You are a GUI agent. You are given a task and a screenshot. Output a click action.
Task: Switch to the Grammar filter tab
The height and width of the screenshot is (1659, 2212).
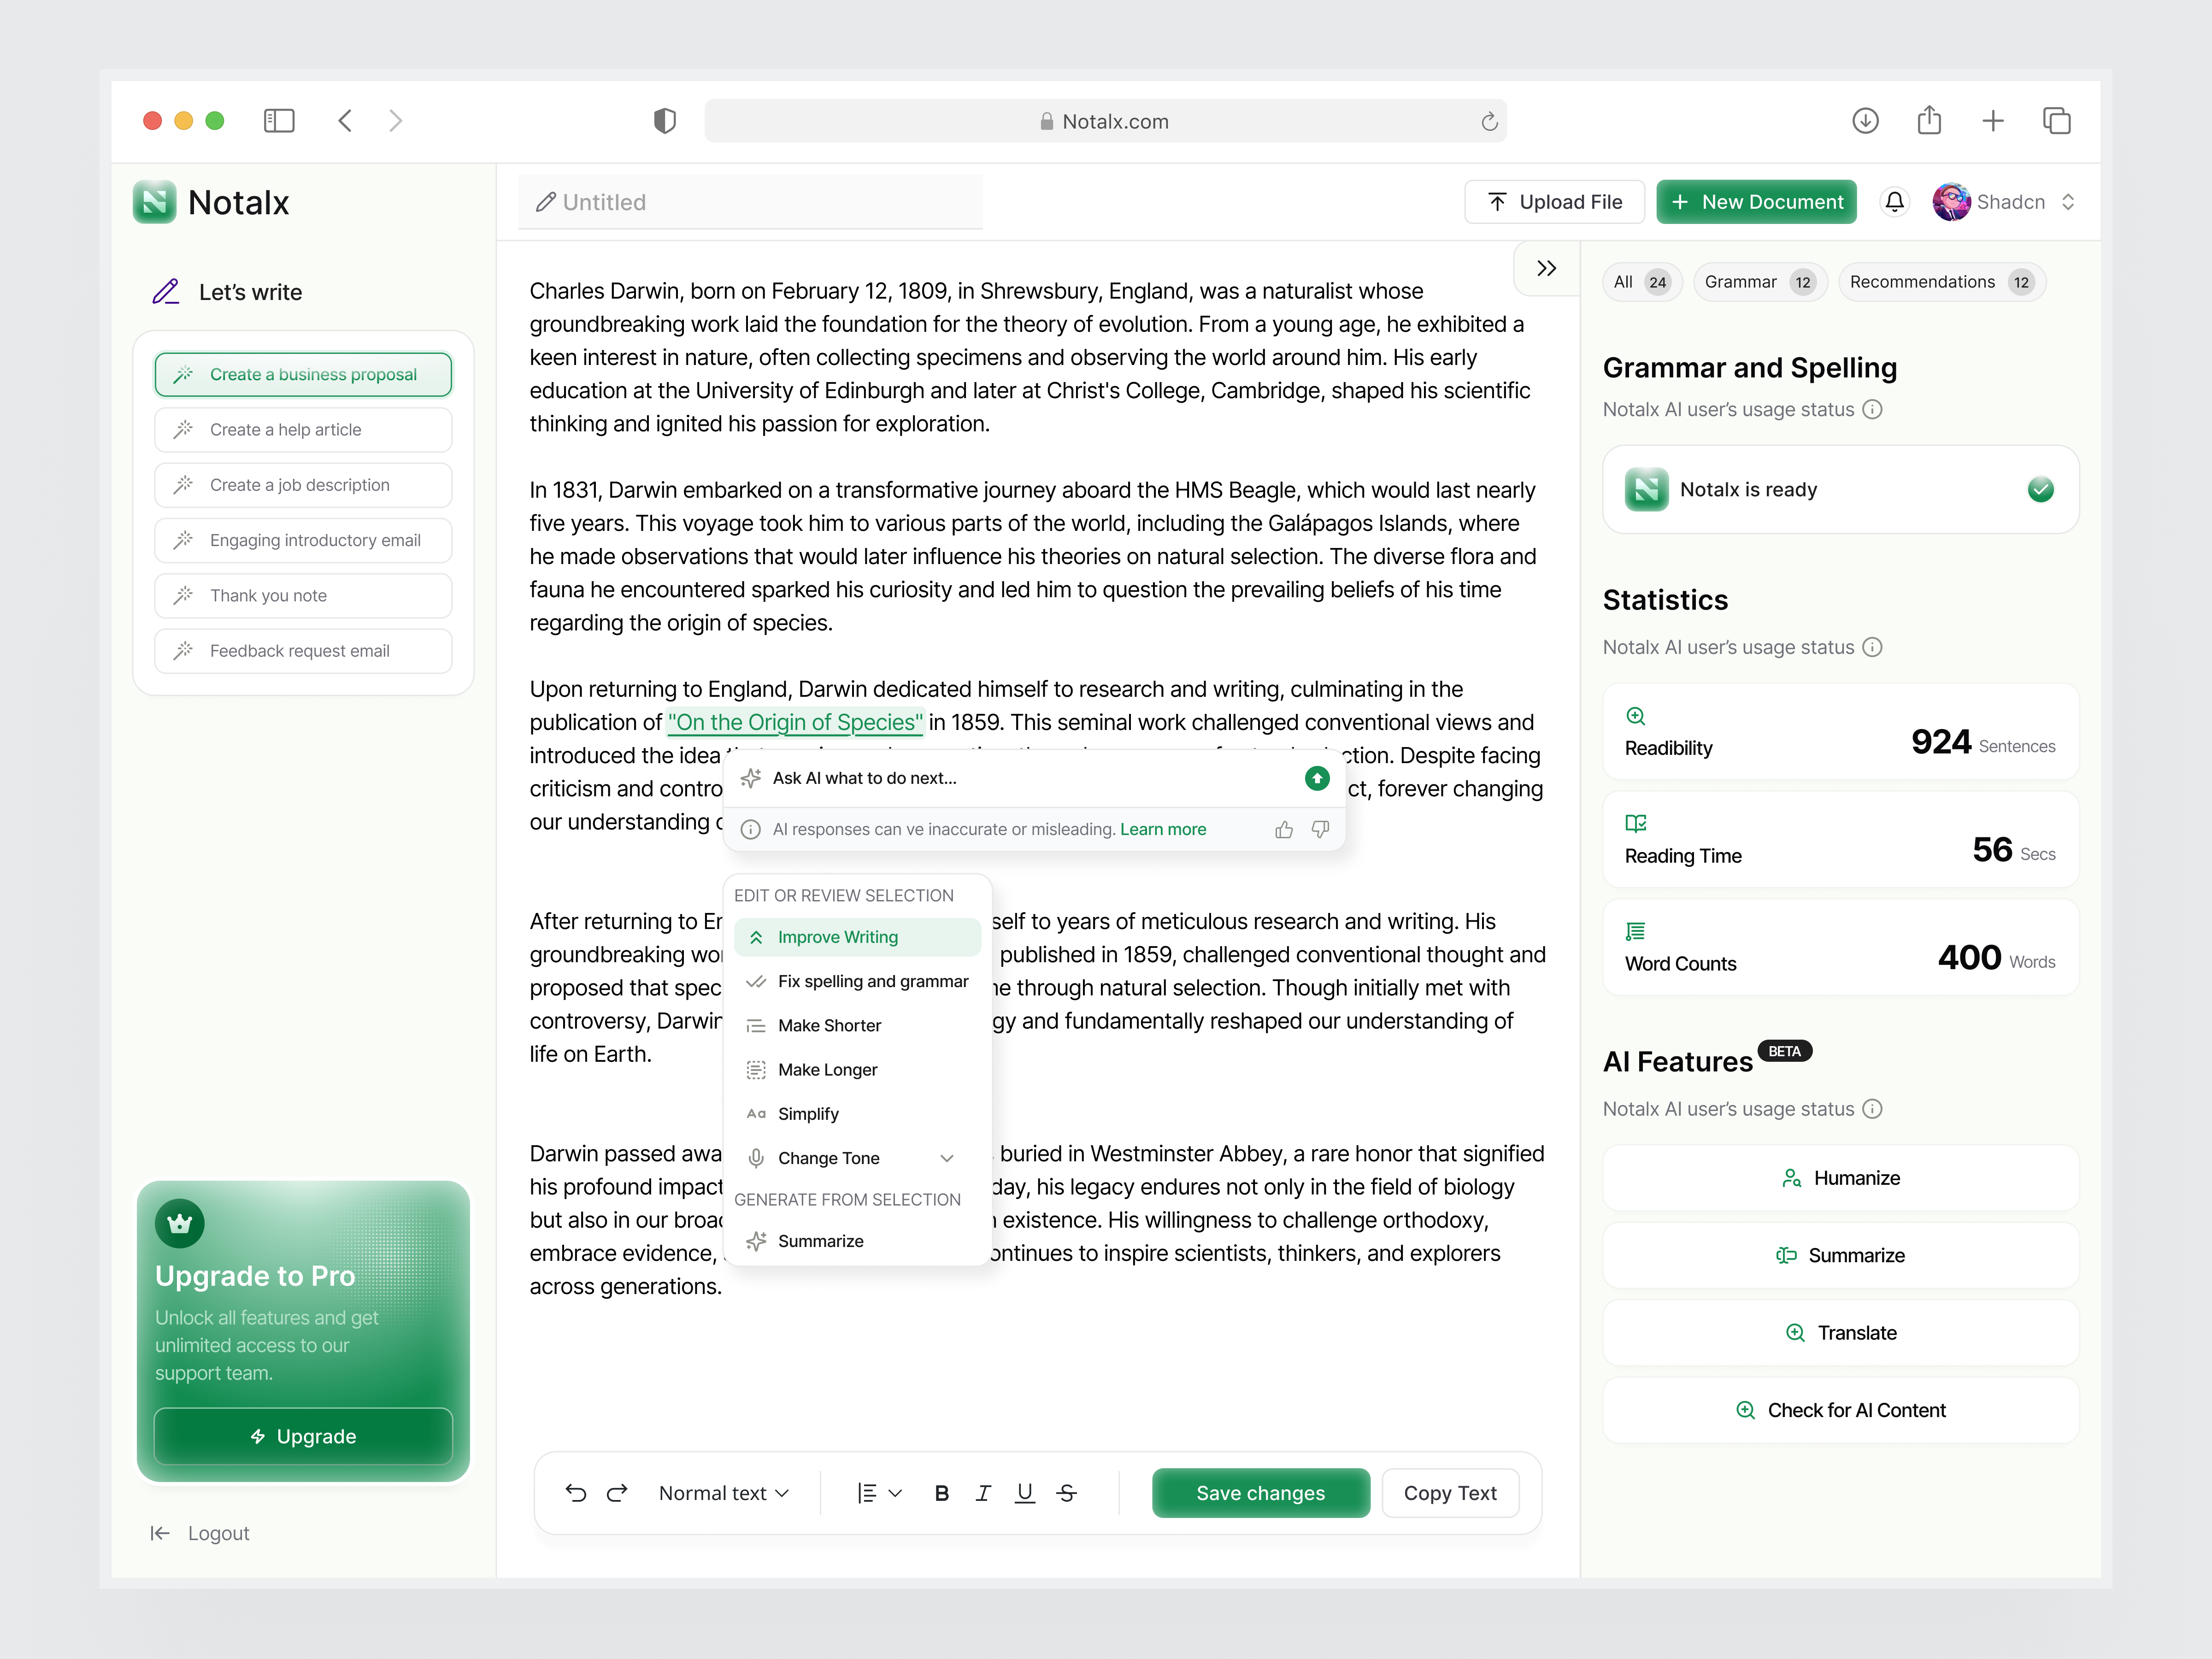click(x=1759, y=281)
